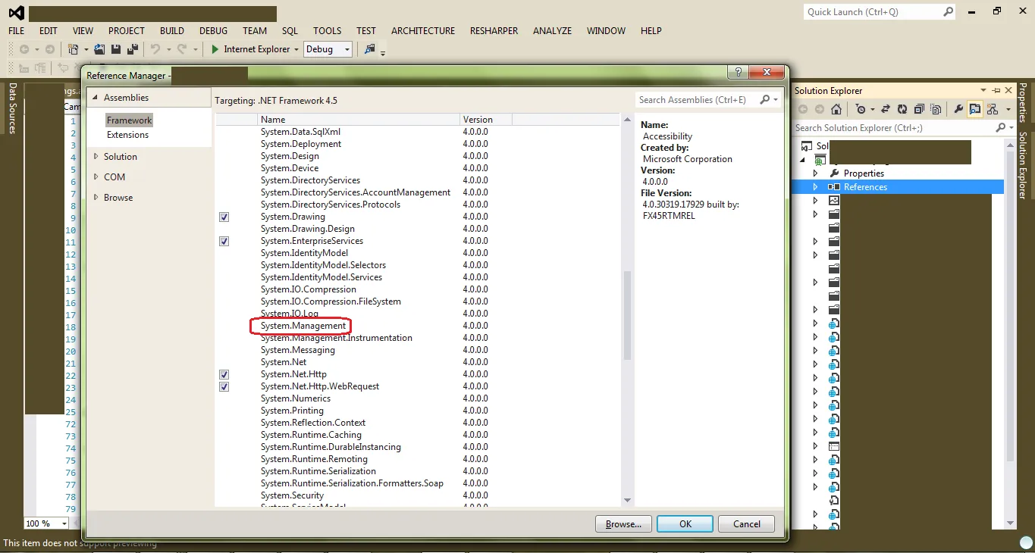Click the Save toolbar icon

click(116, 49)
